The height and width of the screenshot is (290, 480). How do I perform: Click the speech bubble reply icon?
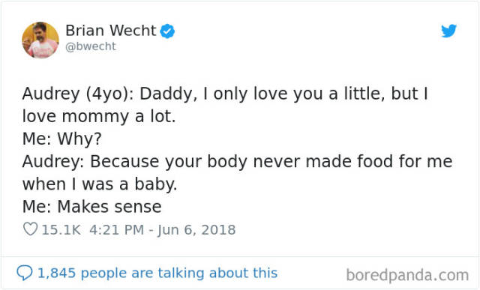pos(25,273)
